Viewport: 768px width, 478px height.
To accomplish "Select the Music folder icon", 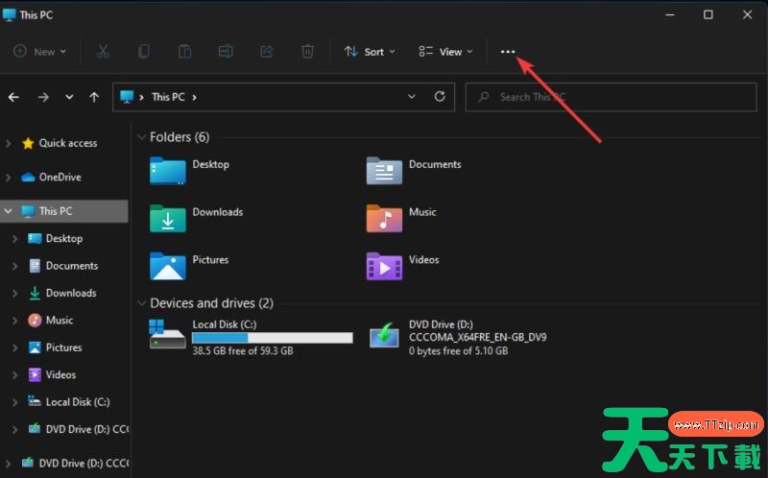I will coord(384,218).
